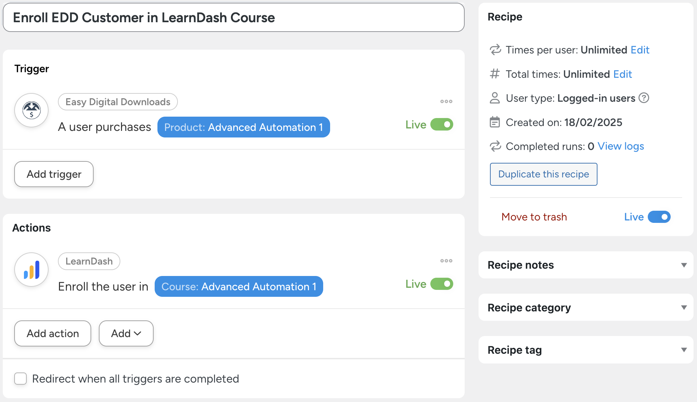Screen dimensions: 697x402
Task: Open the View logs link
Action: click(621, 146)
